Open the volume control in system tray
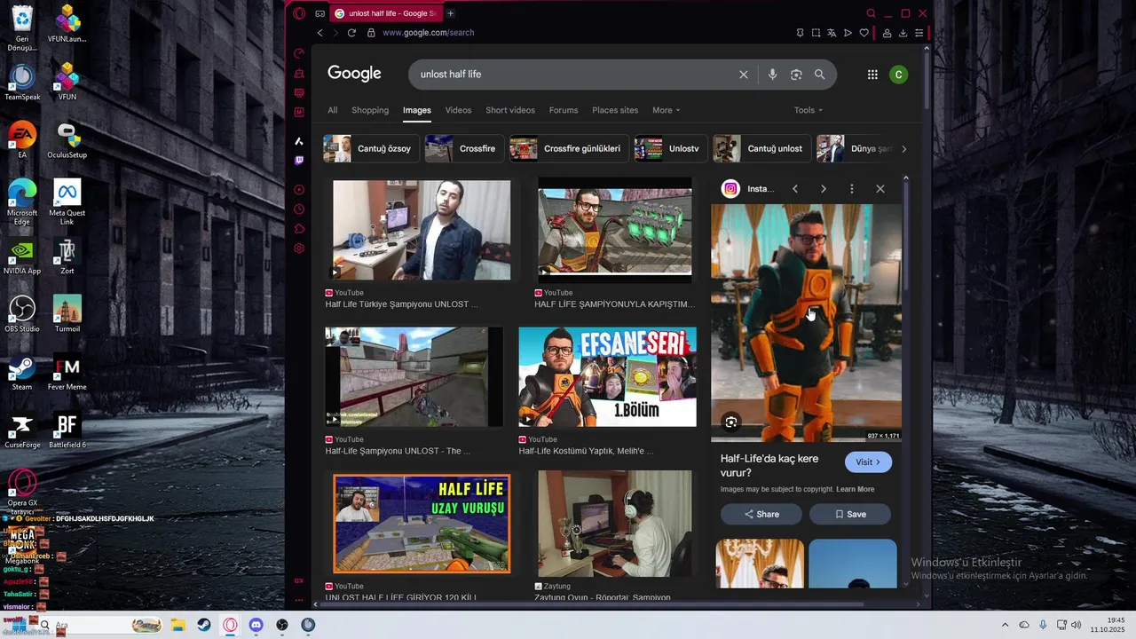Screen dimensions: 1136x639 tap(1077, 625)
